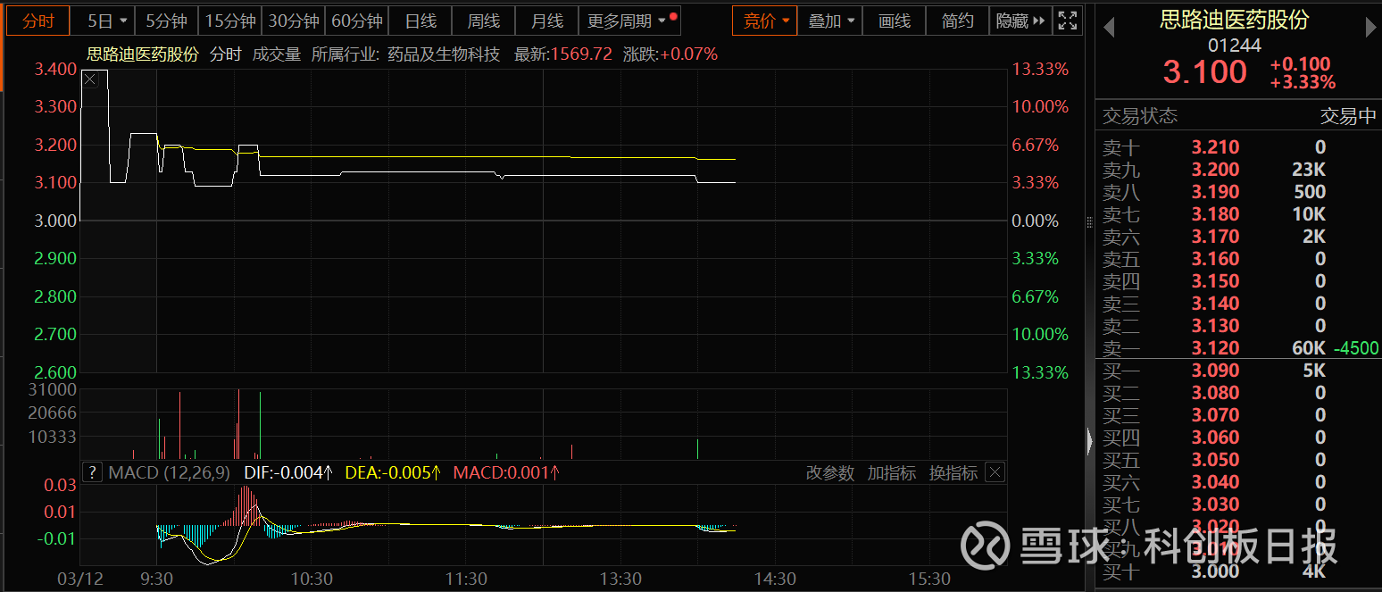This screenshot has height=592, width=1382.
Task: Click the 10:30 time axis label
Action: tap(312, 579)
